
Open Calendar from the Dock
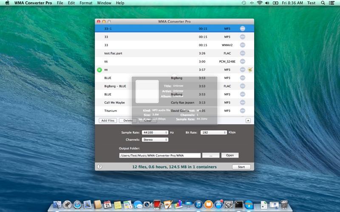[108, 204]
